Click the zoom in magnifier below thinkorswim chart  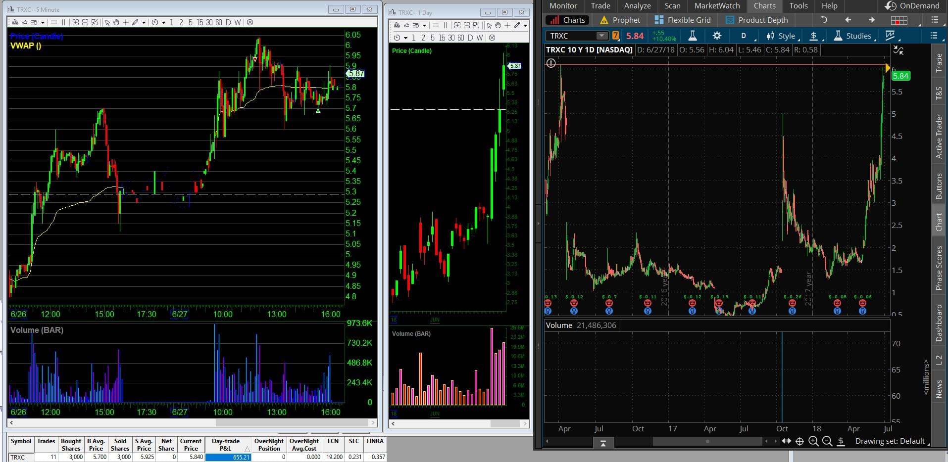(x=813, y=441)
